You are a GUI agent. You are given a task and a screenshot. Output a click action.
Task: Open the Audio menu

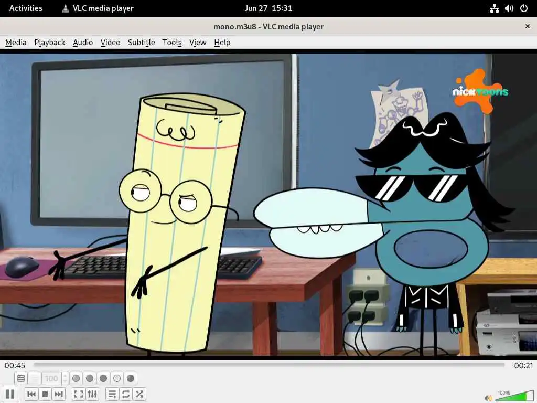coord(83,43)
